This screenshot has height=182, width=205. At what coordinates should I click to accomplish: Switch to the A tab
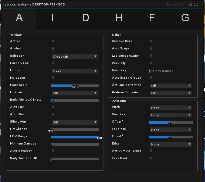tap(19, 18)
